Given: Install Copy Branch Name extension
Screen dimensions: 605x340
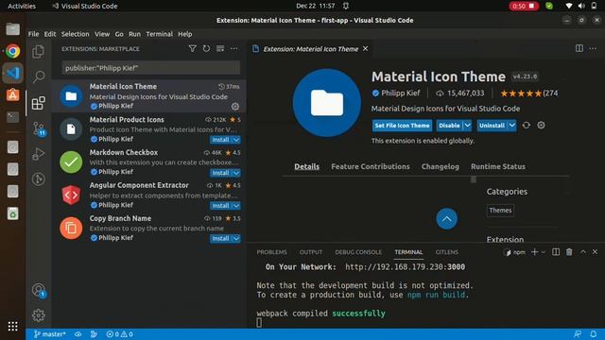Looking at the screenshot, I should coord(220,239).
